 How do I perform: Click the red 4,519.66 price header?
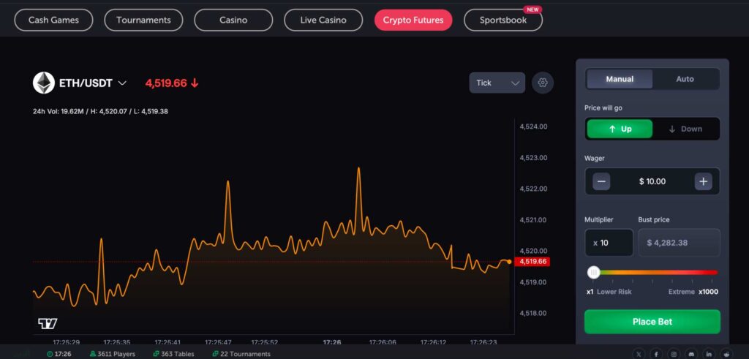[x=172, y=83]
